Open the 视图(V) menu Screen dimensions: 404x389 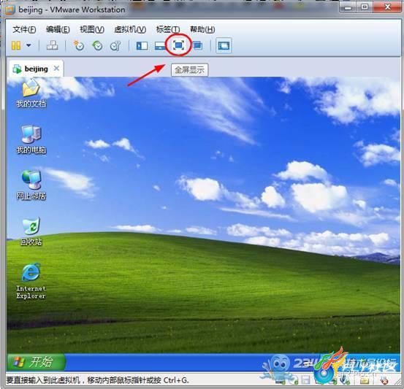[x=92, y=29]
